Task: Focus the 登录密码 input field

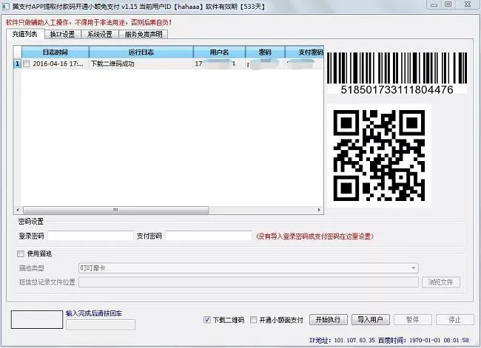Action: 90,236
